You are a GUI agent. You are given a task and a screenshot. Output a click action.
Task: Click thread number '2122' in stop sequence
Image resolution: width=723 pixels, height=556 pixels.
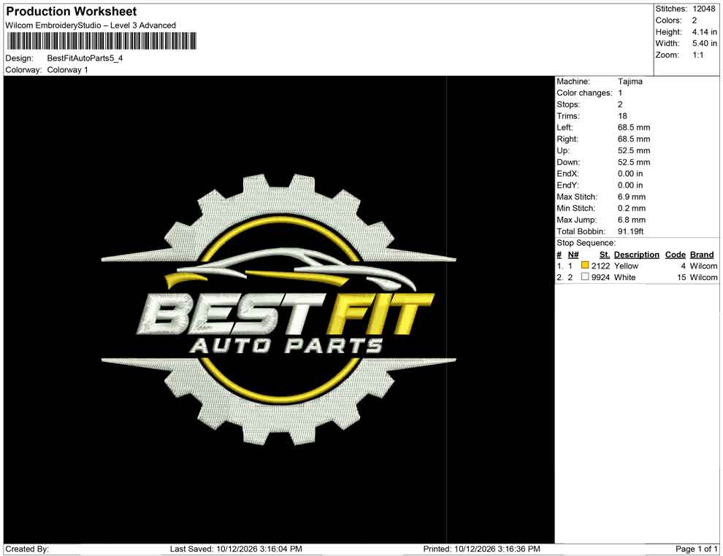coord(600,266)
